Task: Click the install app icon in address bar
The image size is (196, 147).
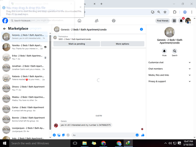Action: [152, 12]
